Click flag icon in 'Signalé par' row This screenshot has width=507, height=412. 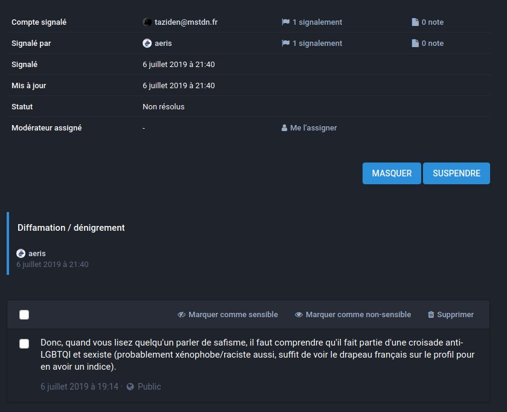(285, 43)
